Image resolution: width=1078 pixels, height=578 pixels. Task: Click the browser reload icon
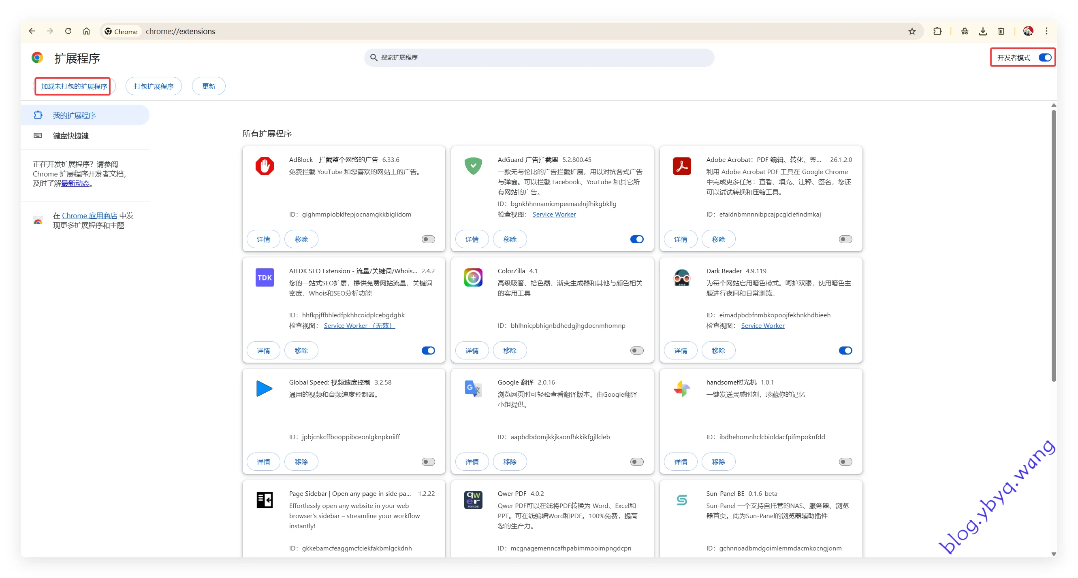tap(68, 31)
